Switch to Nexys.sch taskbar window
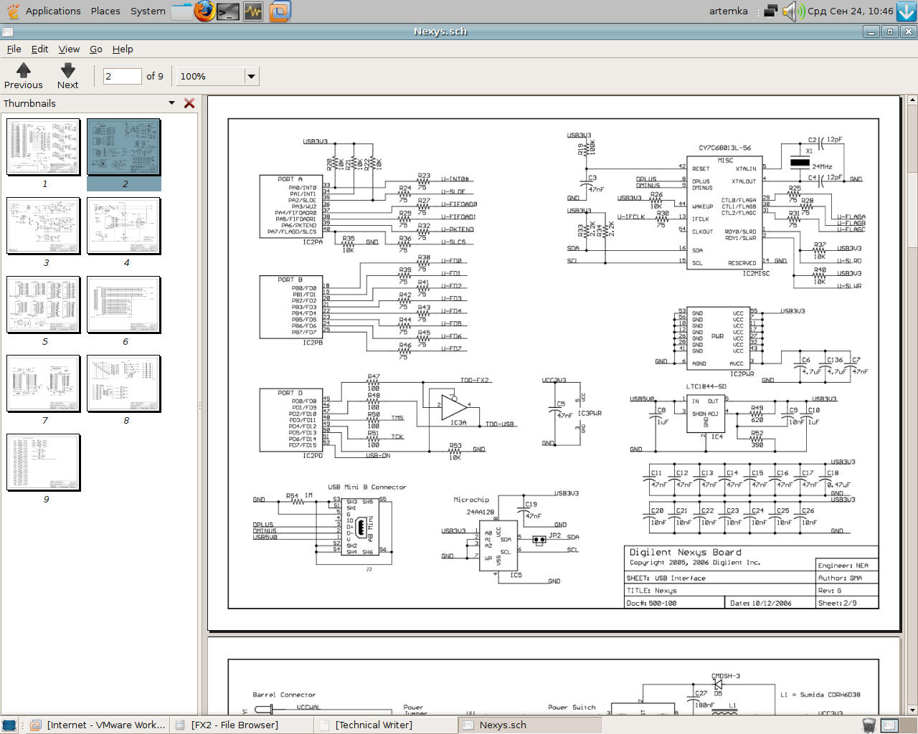This screenshot has height=734, width=918. click(531, 725)
